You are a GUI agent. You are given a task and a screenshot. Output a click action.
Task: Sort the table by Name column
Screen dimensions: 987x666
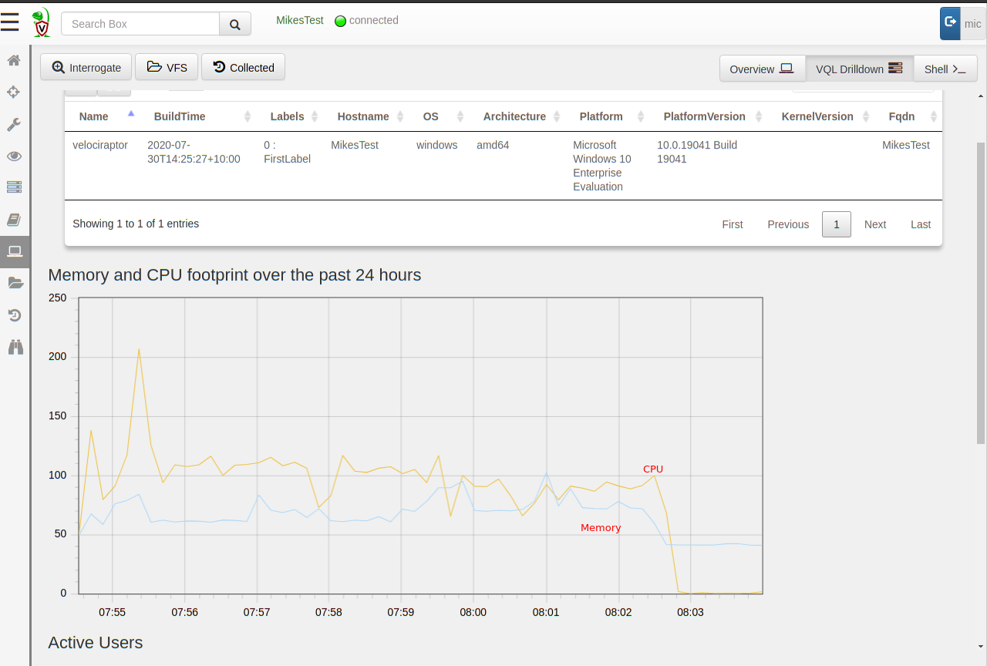point(94,116)
